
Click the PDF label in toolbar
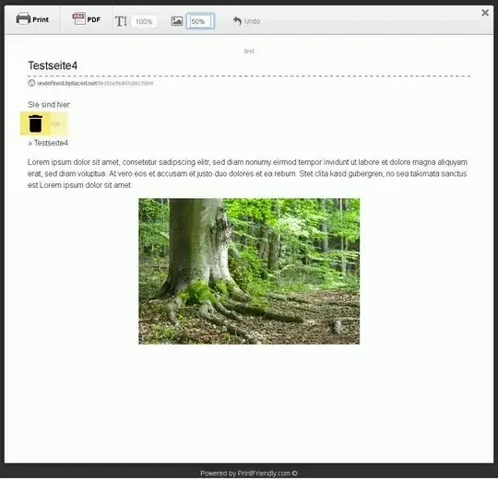click(94, 19)
